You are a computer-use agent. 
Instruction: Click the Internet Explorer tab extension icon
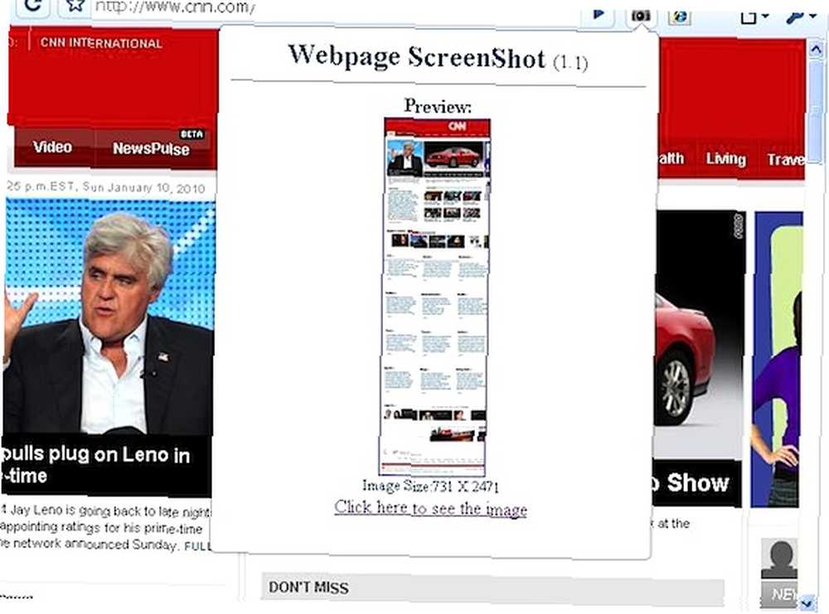[x=680, y=17]
